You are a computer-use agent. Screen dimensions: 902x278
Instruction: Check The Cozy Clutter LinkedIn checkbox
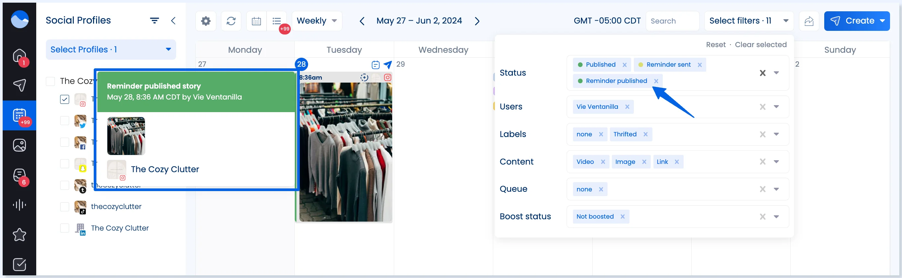click(x=64, y=228)
